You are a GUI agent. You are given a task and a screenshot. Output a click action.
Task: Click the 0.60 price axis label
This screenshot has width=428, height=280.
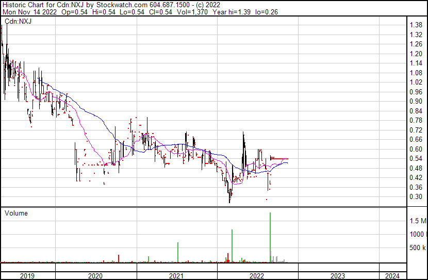coord(416,149)
